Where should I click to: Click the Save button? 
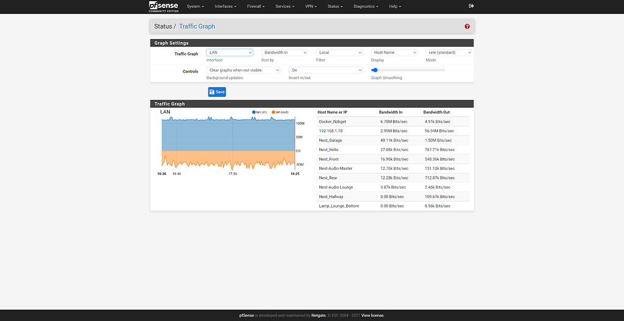217,92
